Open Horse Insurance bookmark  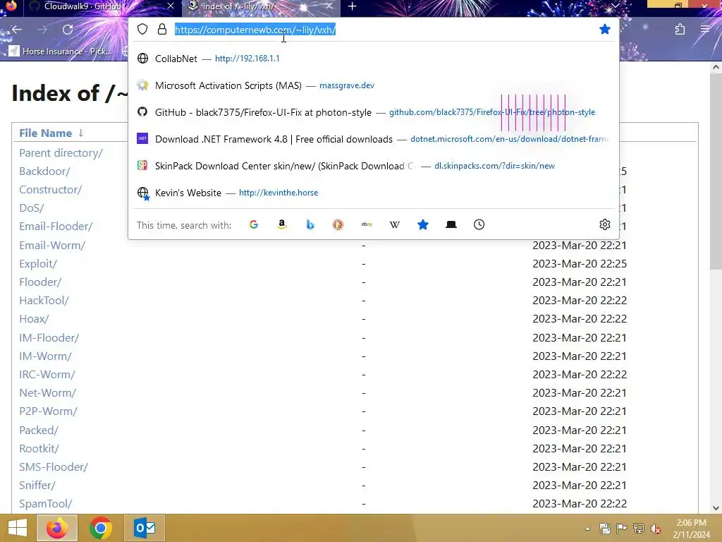tap(61, 51)
